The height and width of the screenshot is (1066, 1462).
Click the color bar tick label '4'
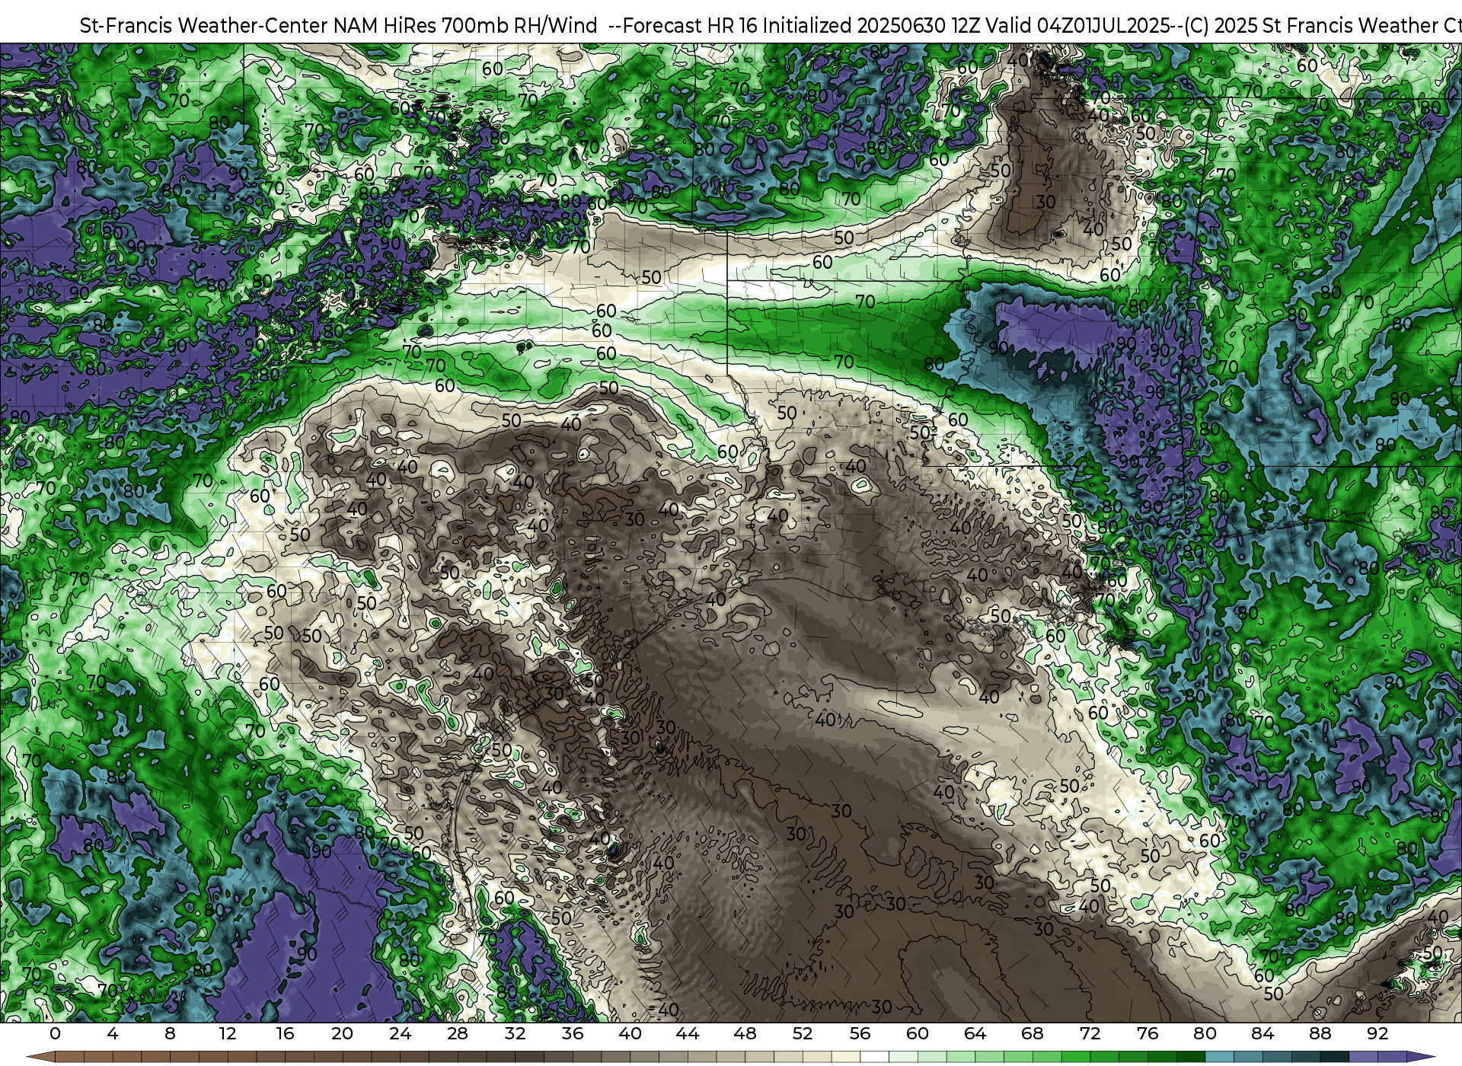[113, 1034]
